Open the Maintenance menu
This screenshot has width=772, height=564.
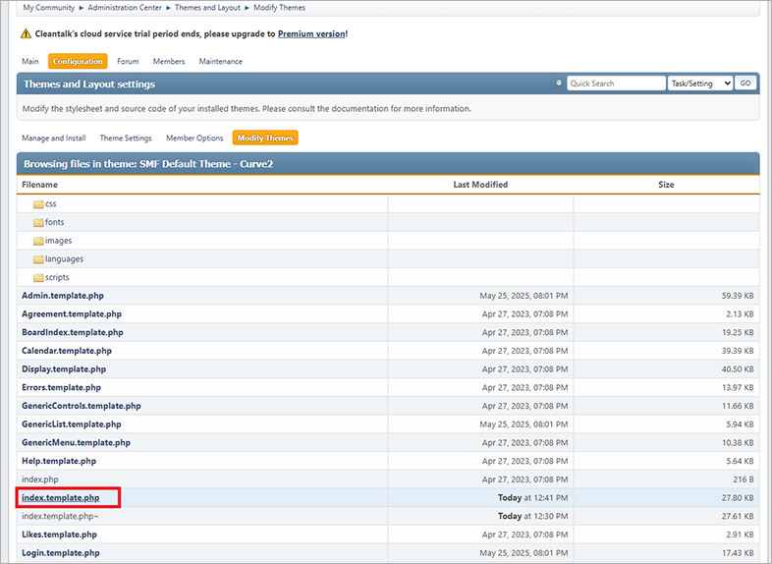[220, 62]
